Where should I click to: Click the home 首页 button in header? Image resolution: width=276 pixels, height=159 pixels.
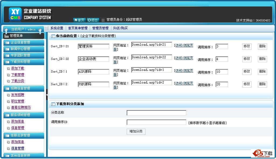tap(79, 20)
